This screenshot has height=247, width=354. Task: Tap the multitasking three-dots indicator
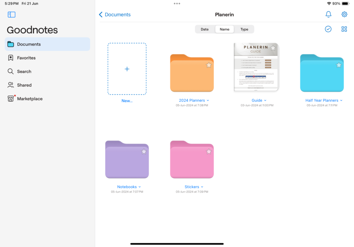coord(177,3)
